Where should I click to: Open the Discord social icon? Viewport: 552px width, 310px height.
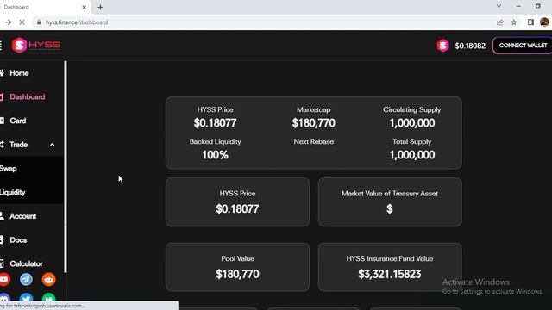(4, 297)
